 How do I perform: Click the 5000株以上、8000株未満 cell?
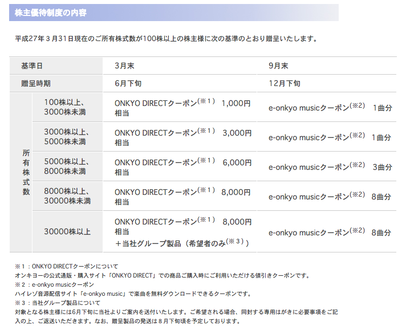tap(68, 166)
